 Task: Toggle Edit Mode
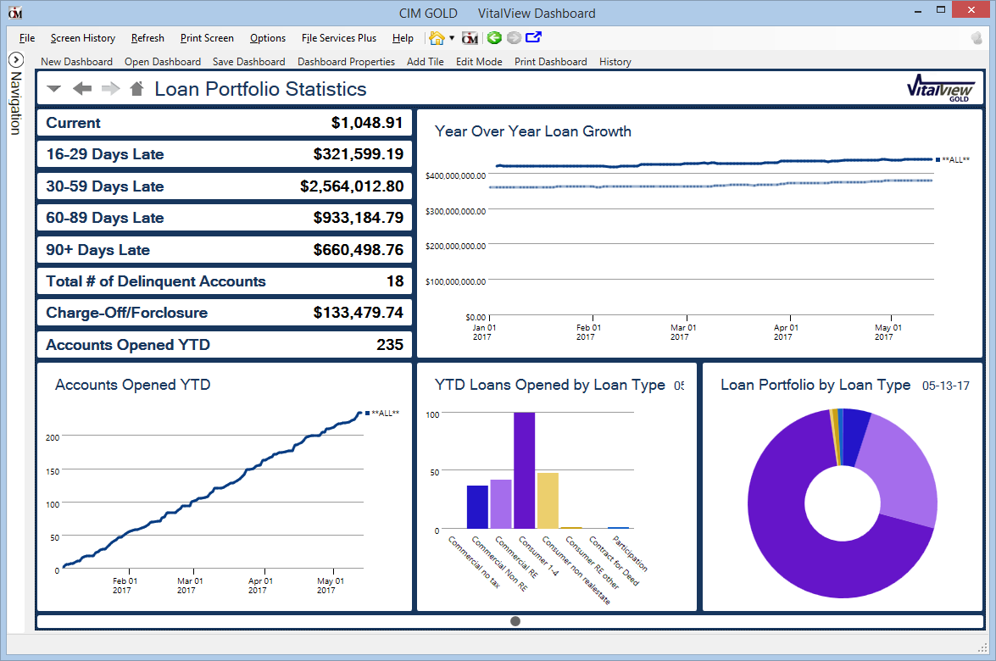[479, 62]
